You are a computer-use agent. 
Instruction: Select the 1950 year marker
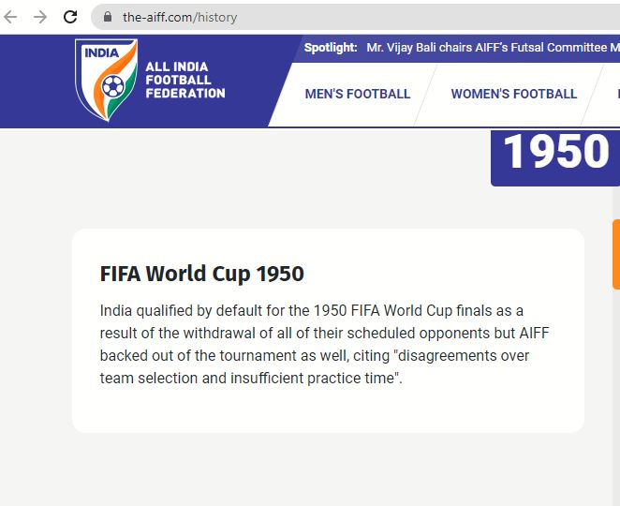(x=555, y=153)
